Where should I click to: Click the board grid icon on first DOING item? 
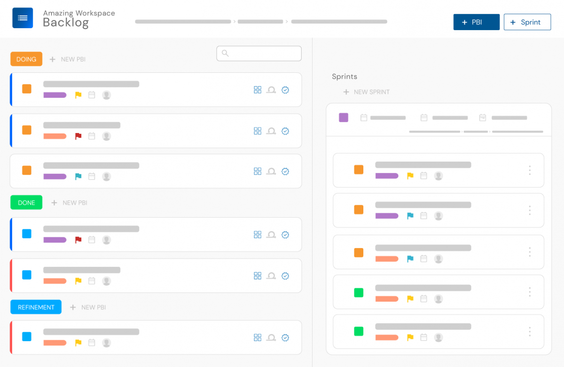point(258,90)
